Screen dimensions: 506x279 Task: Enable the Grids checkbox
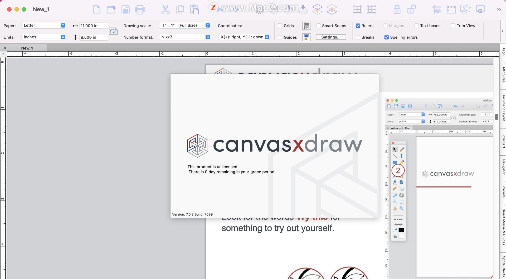[x=280, y=26]
